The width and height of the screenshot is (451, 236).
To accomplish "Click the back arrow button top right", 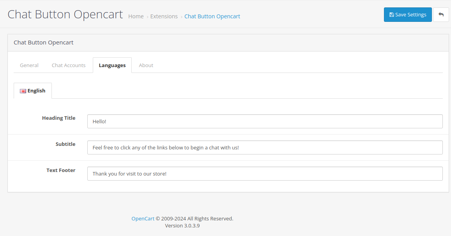I will click(441, 14).
